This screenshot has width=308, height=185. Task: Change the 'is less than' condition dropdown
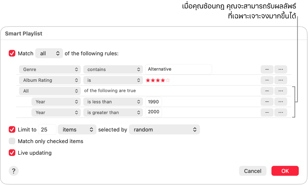pos(113,102)
